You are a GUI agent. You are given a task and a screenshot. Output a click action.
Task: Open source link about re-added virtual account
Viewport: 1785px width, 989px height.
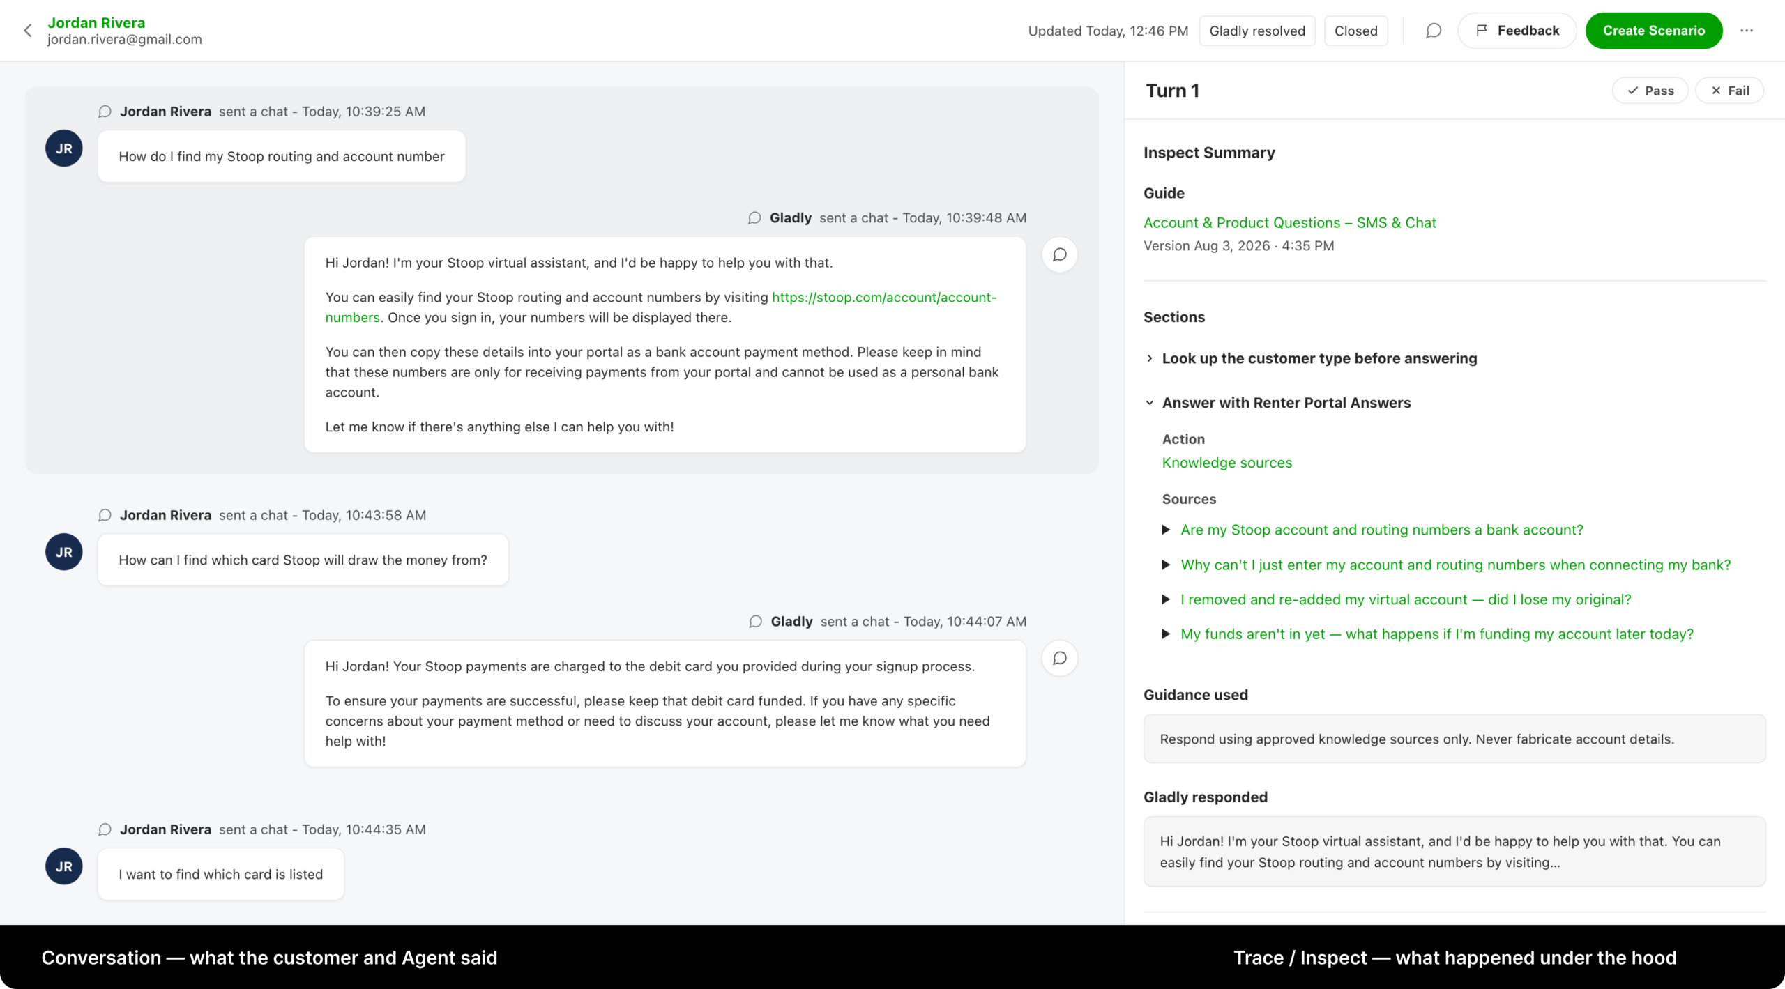tap(1406, 599)
